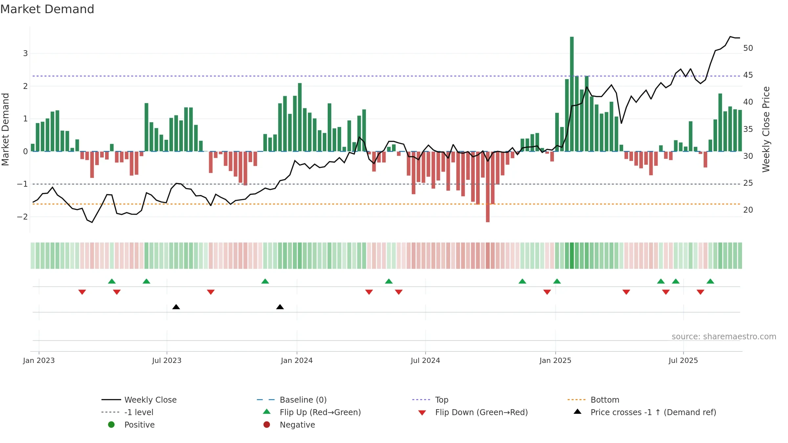Select the first red flip-down marker in 2023
The image size is (788, 443).
click(x=82, y=292)
